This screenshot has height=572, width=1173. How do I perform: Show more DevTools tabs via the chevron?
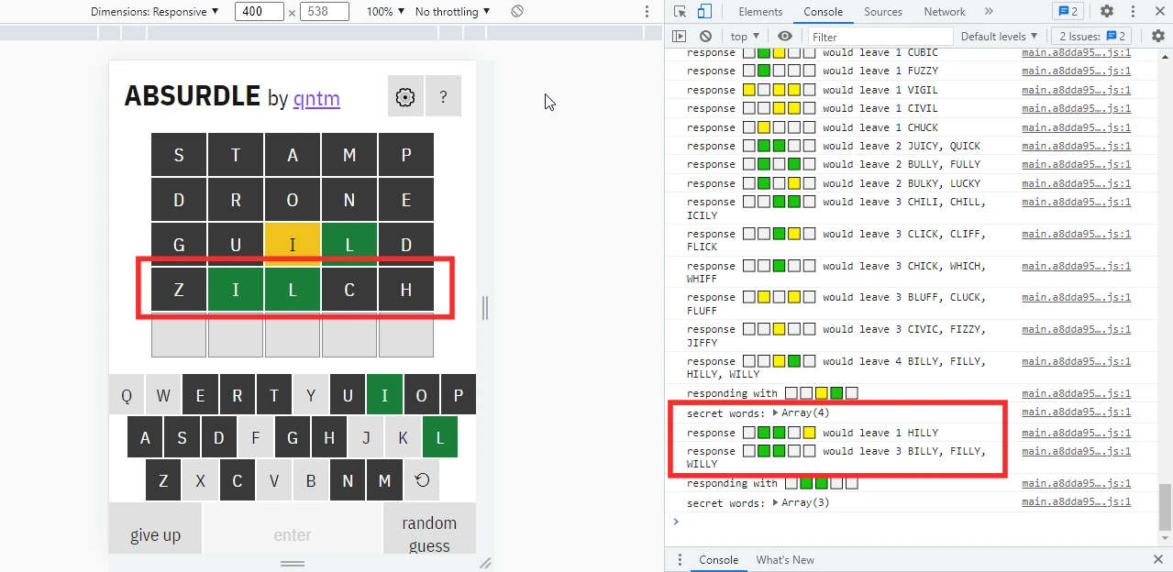coord(988,12)
